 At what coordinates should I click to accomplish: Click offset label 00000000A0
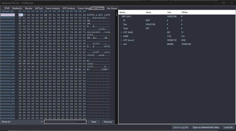pyautogui.click(x=8, y=44)
